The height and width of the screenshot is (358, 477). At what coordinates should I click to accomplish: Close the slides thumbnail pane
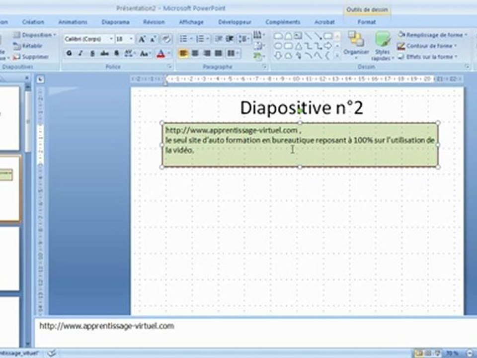click(x=27, y=78)
